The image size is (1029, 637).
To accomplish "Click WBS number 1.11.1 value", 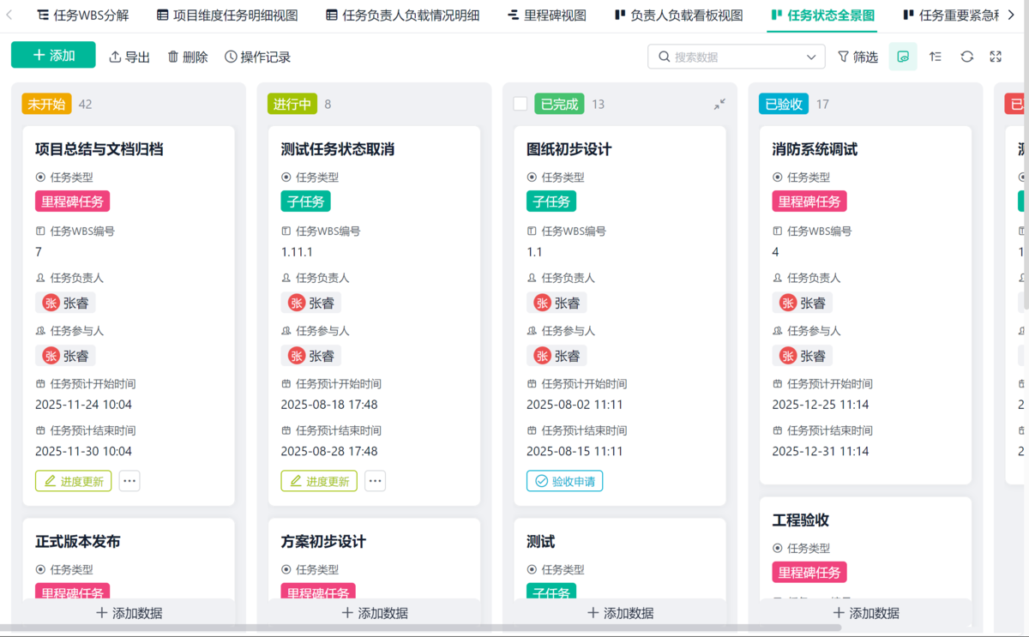I will pos(297,252).
